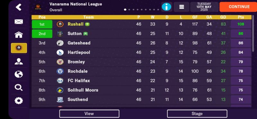Open the inbox envelope icon

click(19, 22)
